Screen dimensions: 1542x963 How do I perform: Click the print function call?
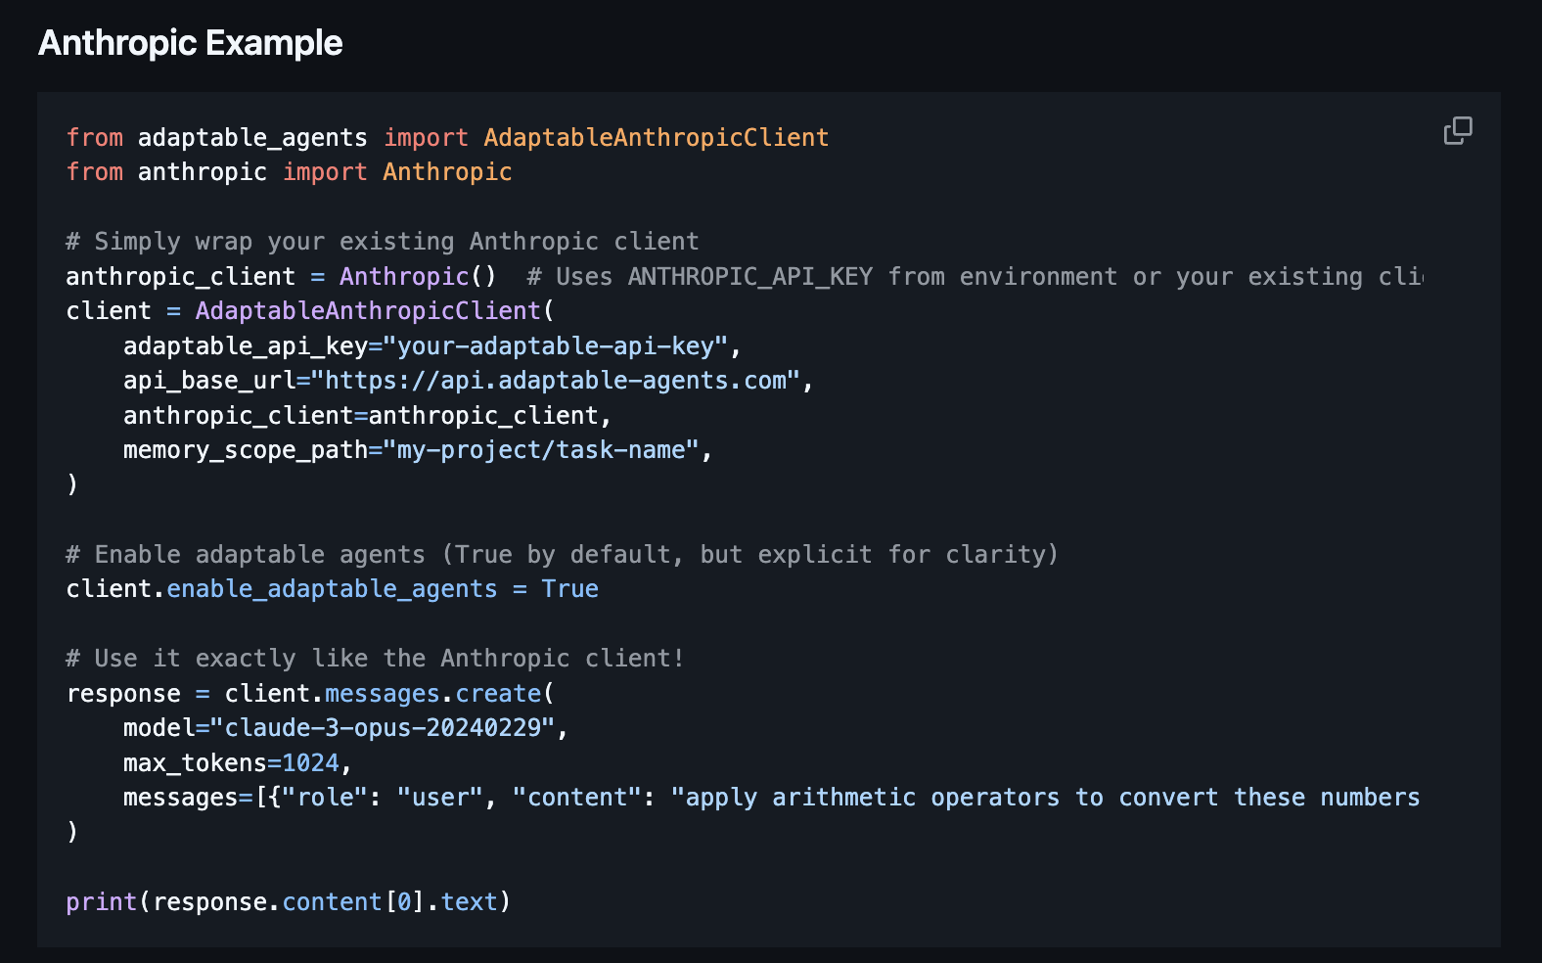[x=101, y=901]
